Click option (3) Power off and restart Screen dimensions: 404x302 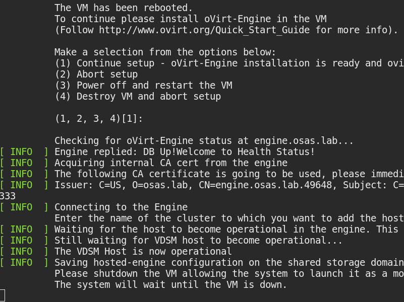click(x=143, y=85)
